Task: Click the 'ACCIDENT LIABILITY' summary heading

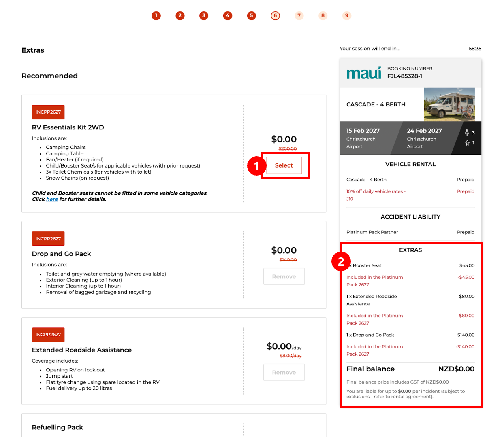Action: 410,217
